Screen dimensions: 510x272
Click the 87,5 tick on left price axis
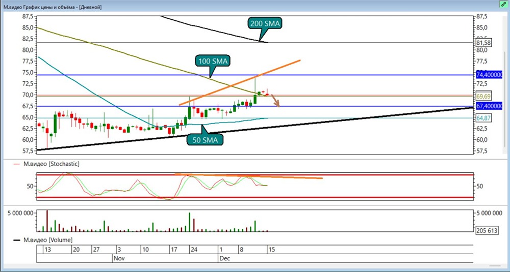click(28, 16)
